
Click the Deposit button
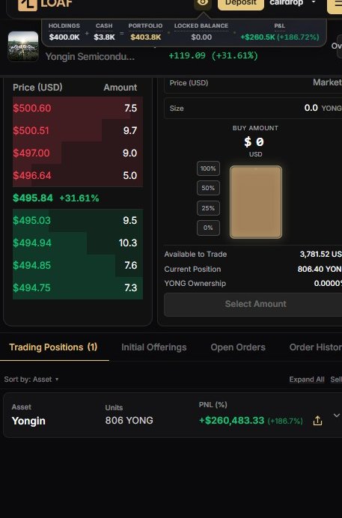click(241, 3)
